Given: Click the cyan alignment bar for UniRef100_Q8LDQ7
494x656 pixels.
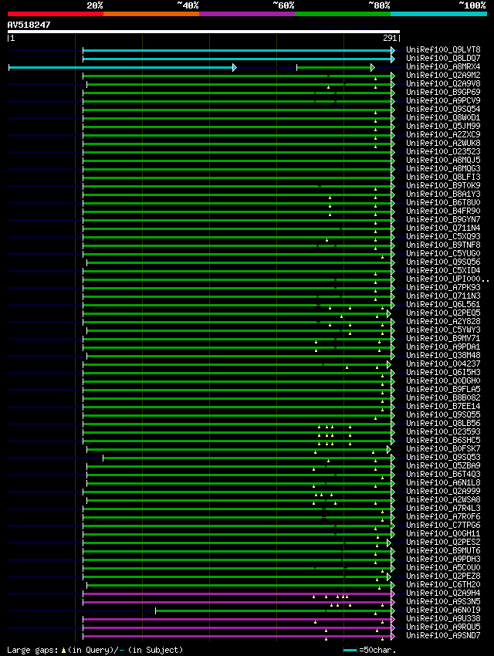Looking at the screenshot, I should click(237, 59).
